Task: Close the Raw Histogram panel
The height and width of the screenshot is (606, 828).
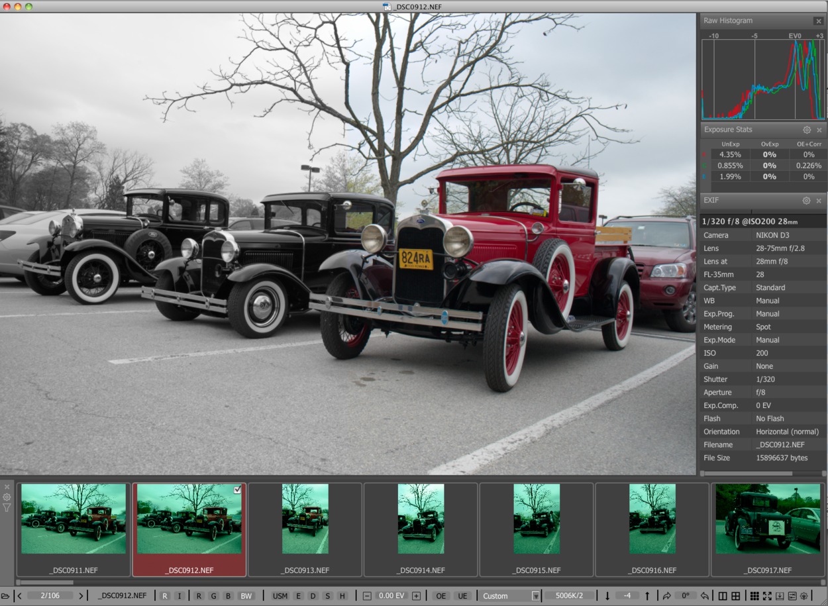Action: [819, 21]
